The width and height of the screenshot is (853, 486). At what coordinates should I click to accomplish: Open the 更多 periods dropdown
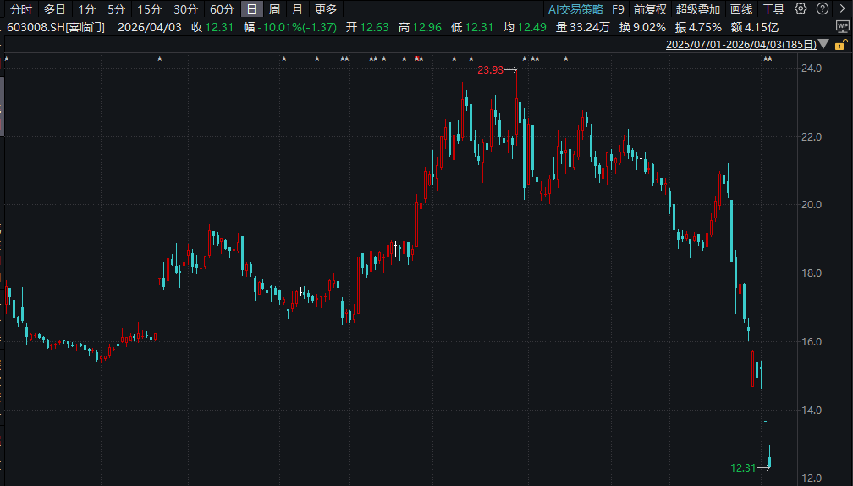coord(326,9)
